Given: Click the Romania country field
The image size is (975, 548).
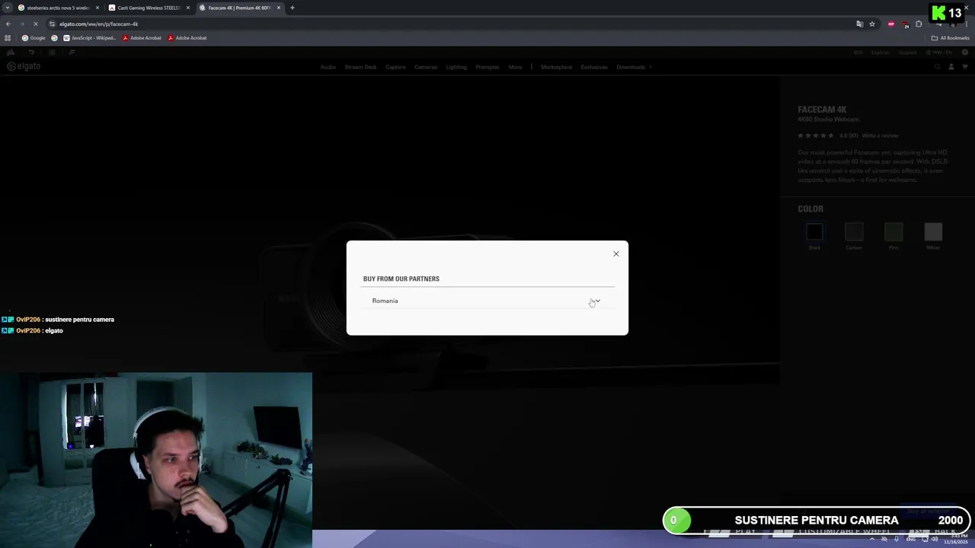Looking at the screenshot, I should [x=487, y=301].
